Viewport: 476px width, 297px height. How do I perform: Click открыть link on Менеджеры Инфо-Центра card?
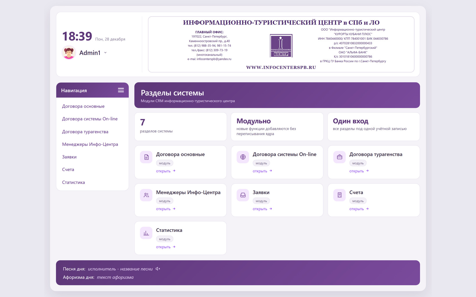pyautogui.click(x=166, y=209)
